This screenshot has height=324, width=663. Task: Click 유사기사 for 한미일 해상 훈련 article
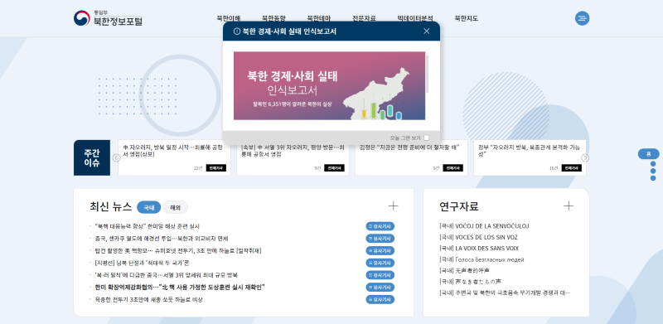(380, 226)
